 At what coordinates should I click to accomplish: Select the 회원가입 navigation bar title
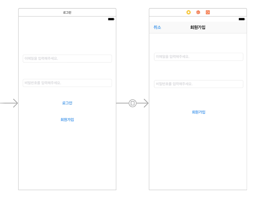[198, 27]
